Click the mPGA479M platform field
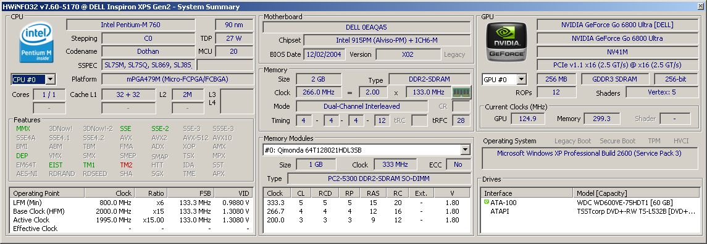Viewport: 707px width, 244px height. (177, 80)
